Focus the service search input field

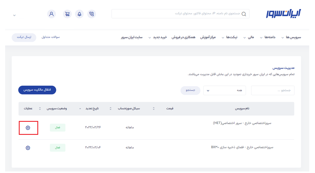coord(272,90)
